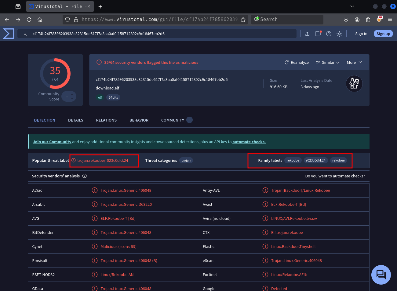Toggle the light/dark theme sun icon
The image size is (397, 291).
[x=339, y=34]
